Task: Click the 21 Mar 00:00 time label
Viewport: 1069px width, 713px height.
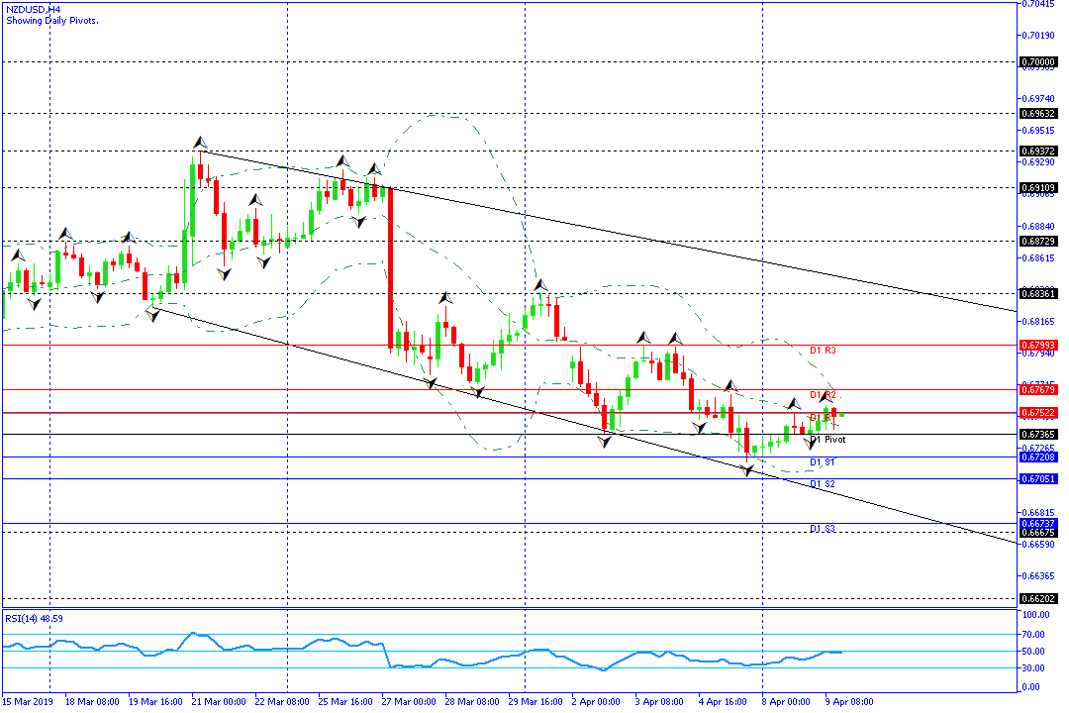Action: coord(219,702)
